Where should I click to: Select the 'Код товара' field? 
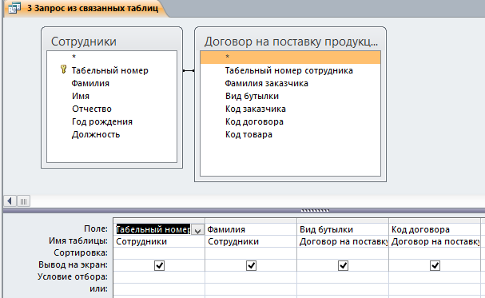coord(248,134)
